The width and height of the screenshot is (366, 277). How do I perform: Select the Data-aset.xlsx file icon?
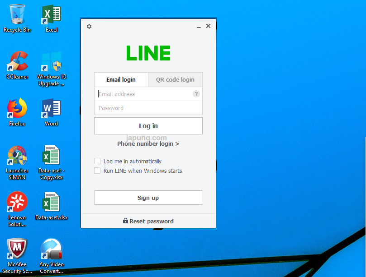pos(52,206)
